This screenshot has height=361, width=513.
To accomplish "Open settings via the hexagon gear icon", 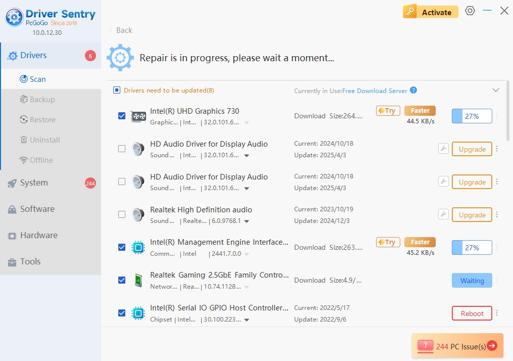I will 470,11.
